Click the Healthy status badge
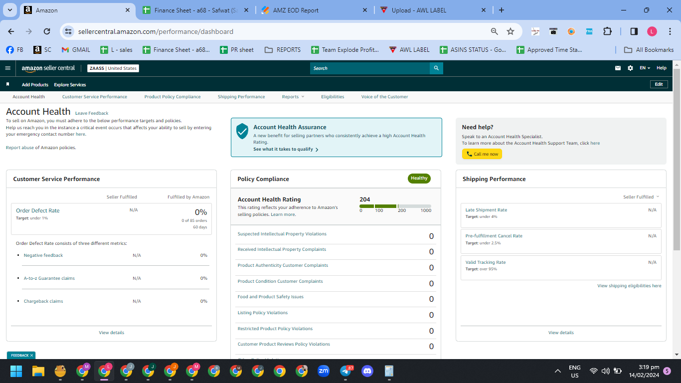 [x=419, y=179]
